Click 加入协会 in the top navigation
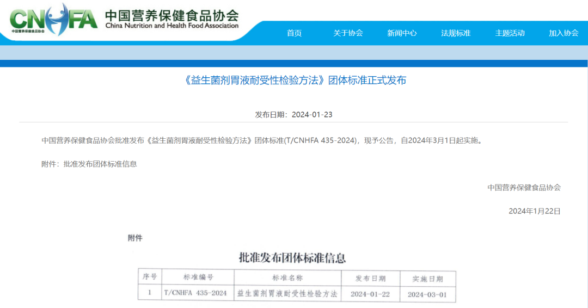Viewport: 588px width, 308px height. (x=563, y=33)
